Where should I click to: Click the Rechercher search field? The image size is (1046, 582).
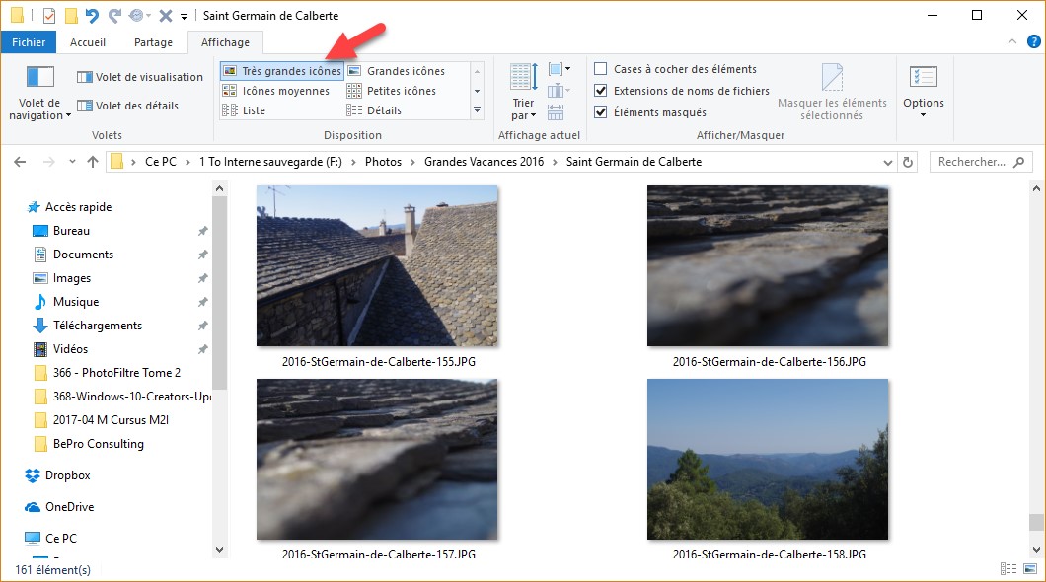coord(981,162)
